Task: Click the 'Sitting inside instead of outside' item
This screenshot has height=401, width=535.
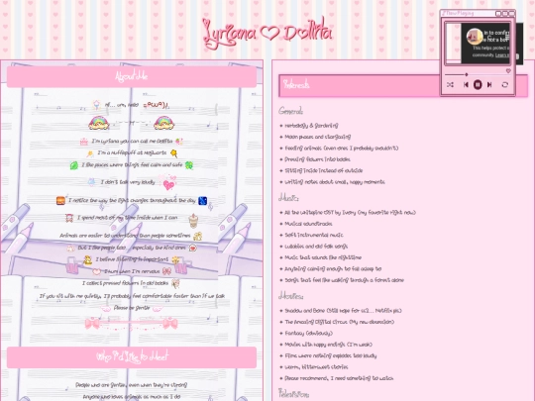Action: click(x=323, y=170)
